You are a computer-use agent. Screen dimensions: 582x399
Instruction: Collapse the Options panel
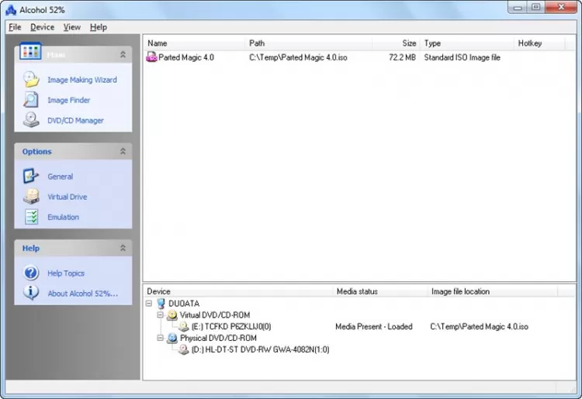click(123, 151)
